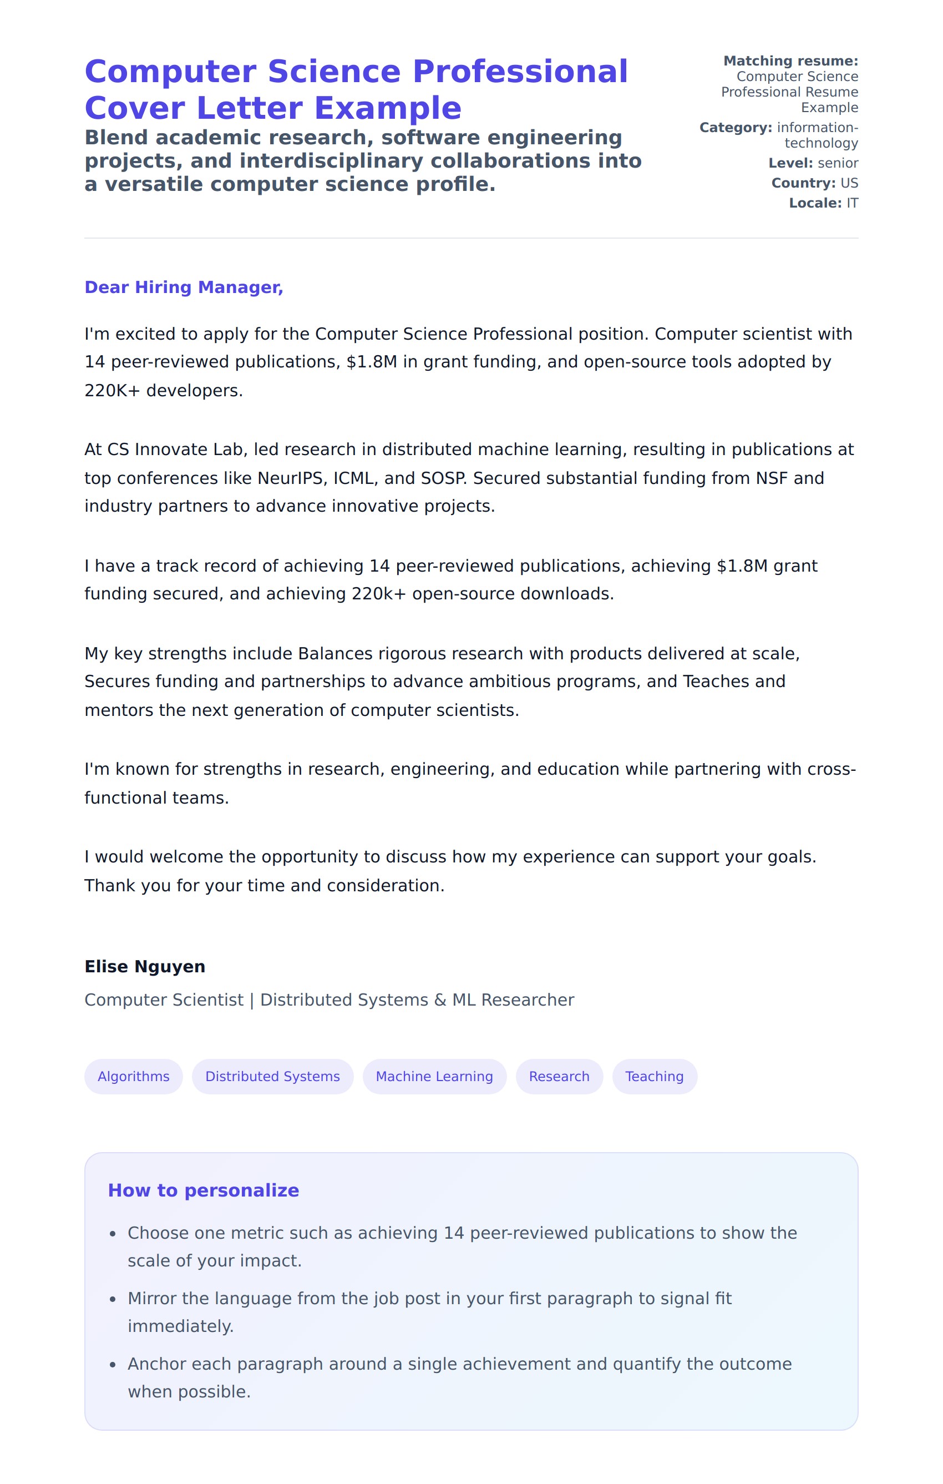Click the Computer Scientist job title line
Screen dimensions: 943x1484
(329, 1000)
